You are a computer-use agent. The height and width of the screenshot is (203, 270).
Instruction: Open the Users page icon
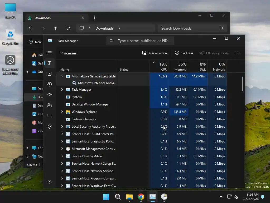(x=50, y=105)
